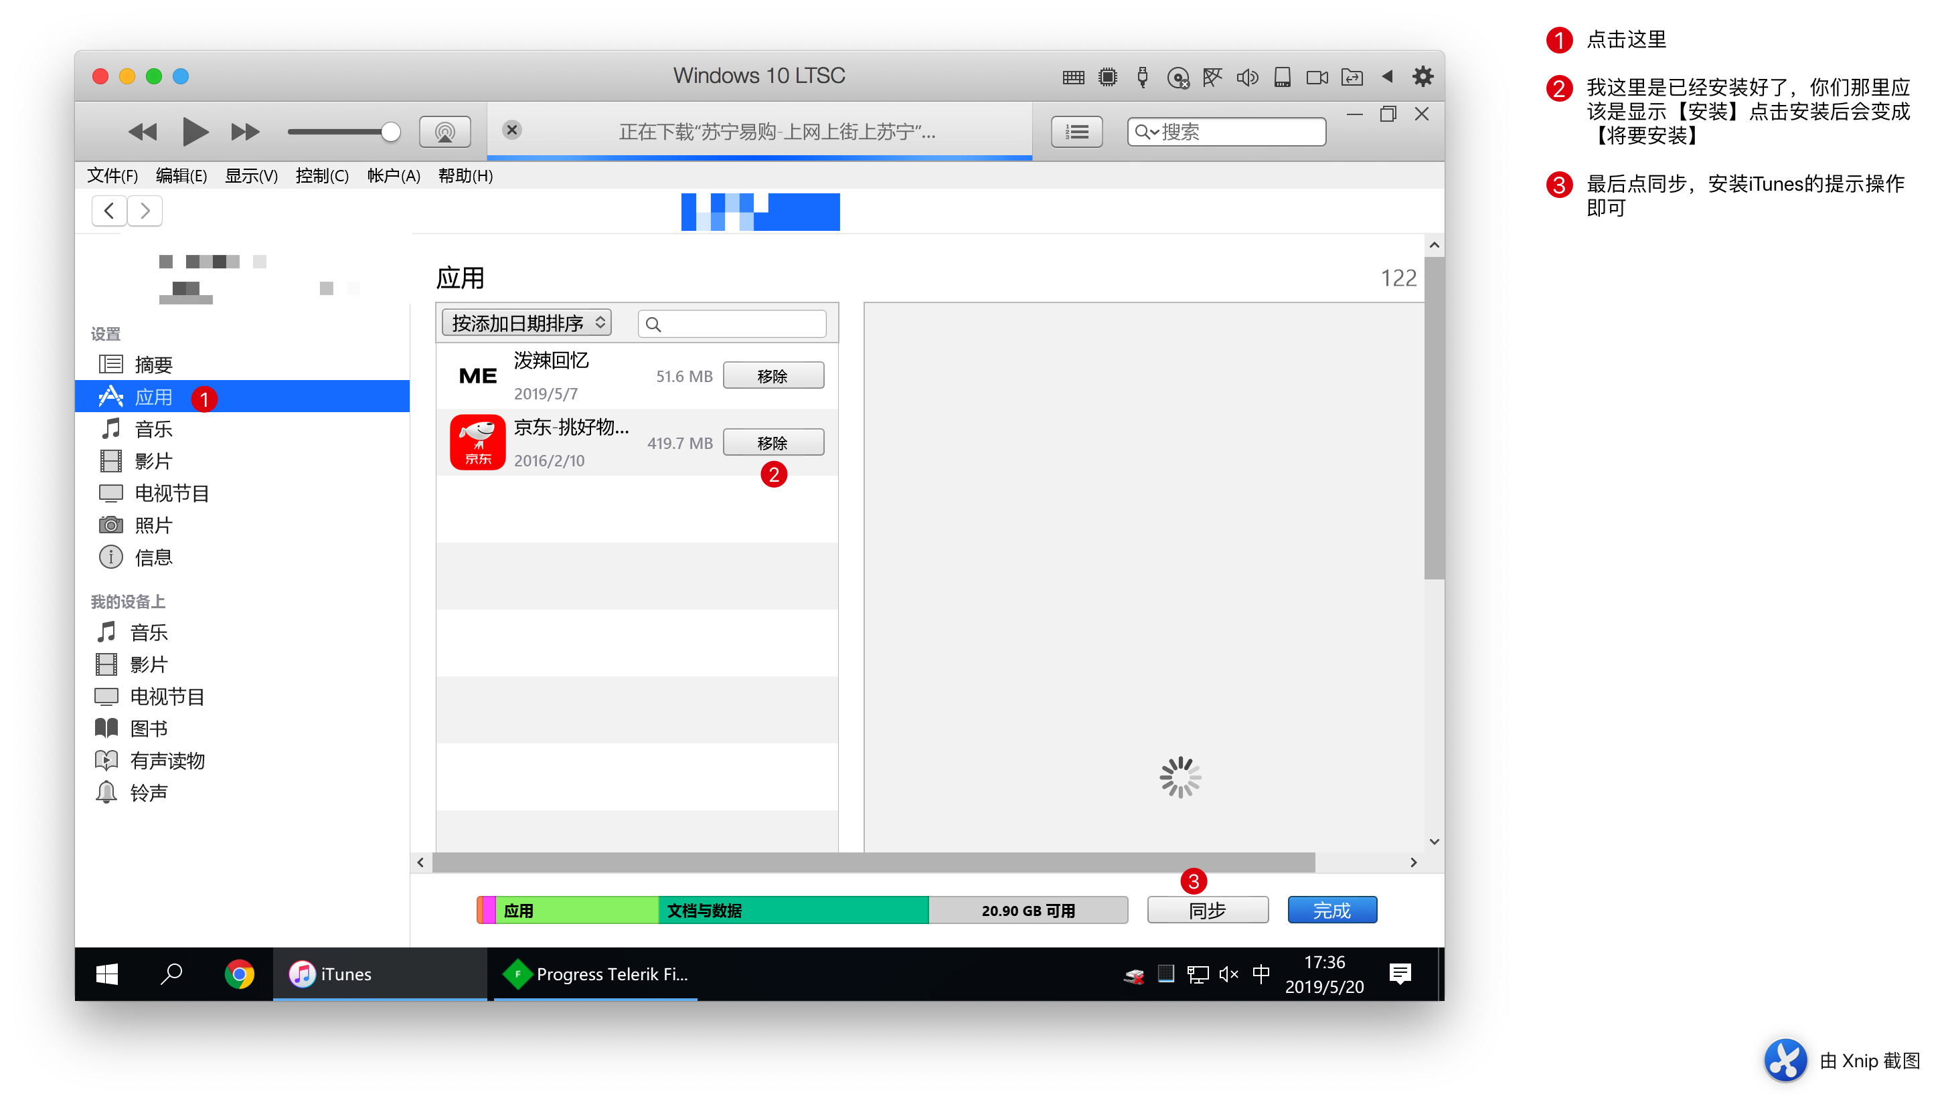Click the 中 input method indicator

coord(1261,974)
